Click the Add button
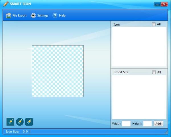Image resolution: width=171 pixels, height=137 pixels. [158, 124]
